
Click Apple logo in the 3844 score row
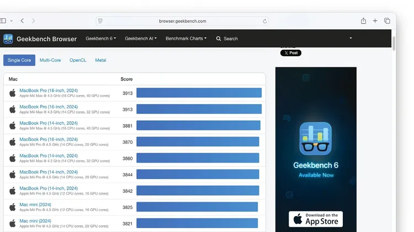coord(12,174)
